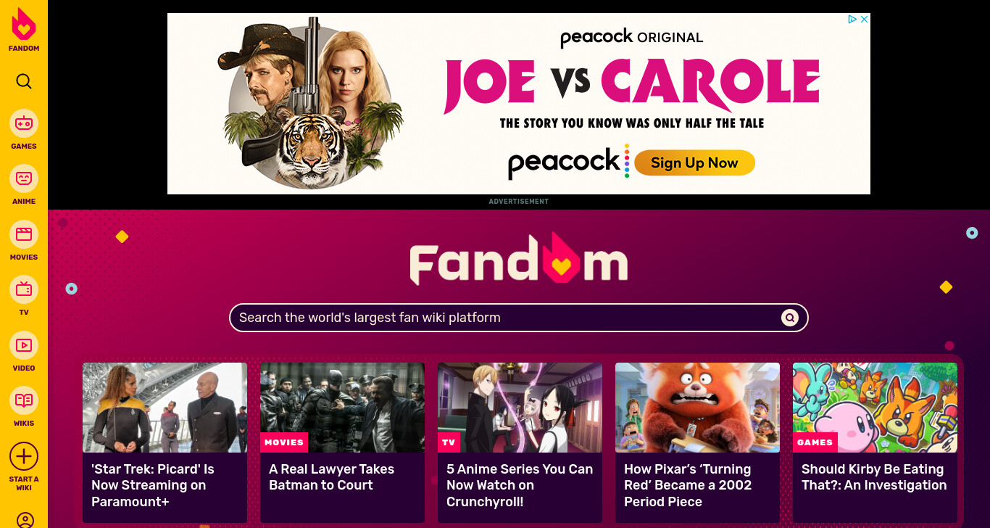
Task: Click Sign Up Now on Peacock ad
Action: tap(694, 163)
